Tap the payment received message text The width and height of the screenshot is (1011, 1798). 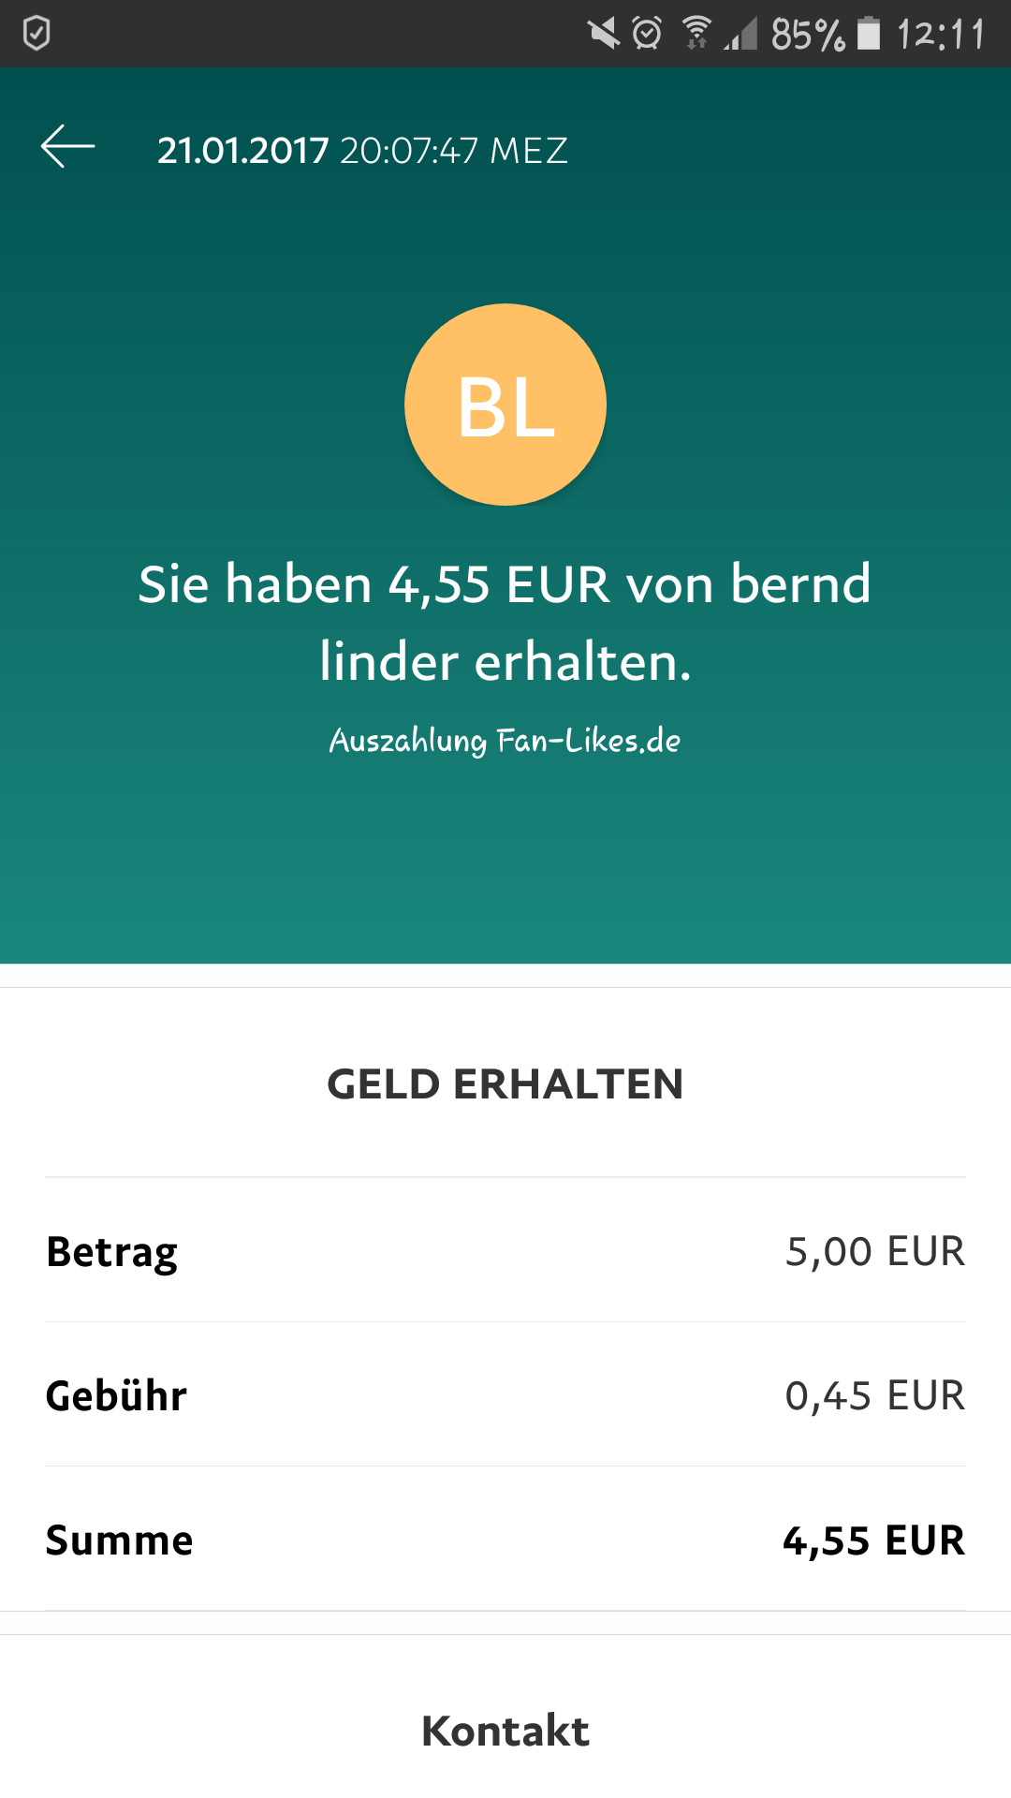(x=505, y=623)
